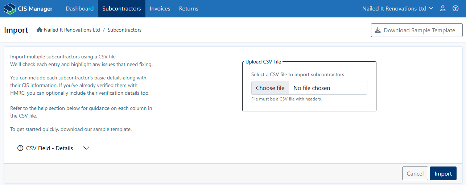Open Nailed It Renovations Ltd breadcrumb link
Screen dimensions: 466x185
[x=72, y=30]
